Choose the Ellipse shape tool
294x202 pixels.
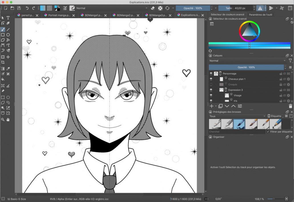pyautogui.click(x=8, y=35)
